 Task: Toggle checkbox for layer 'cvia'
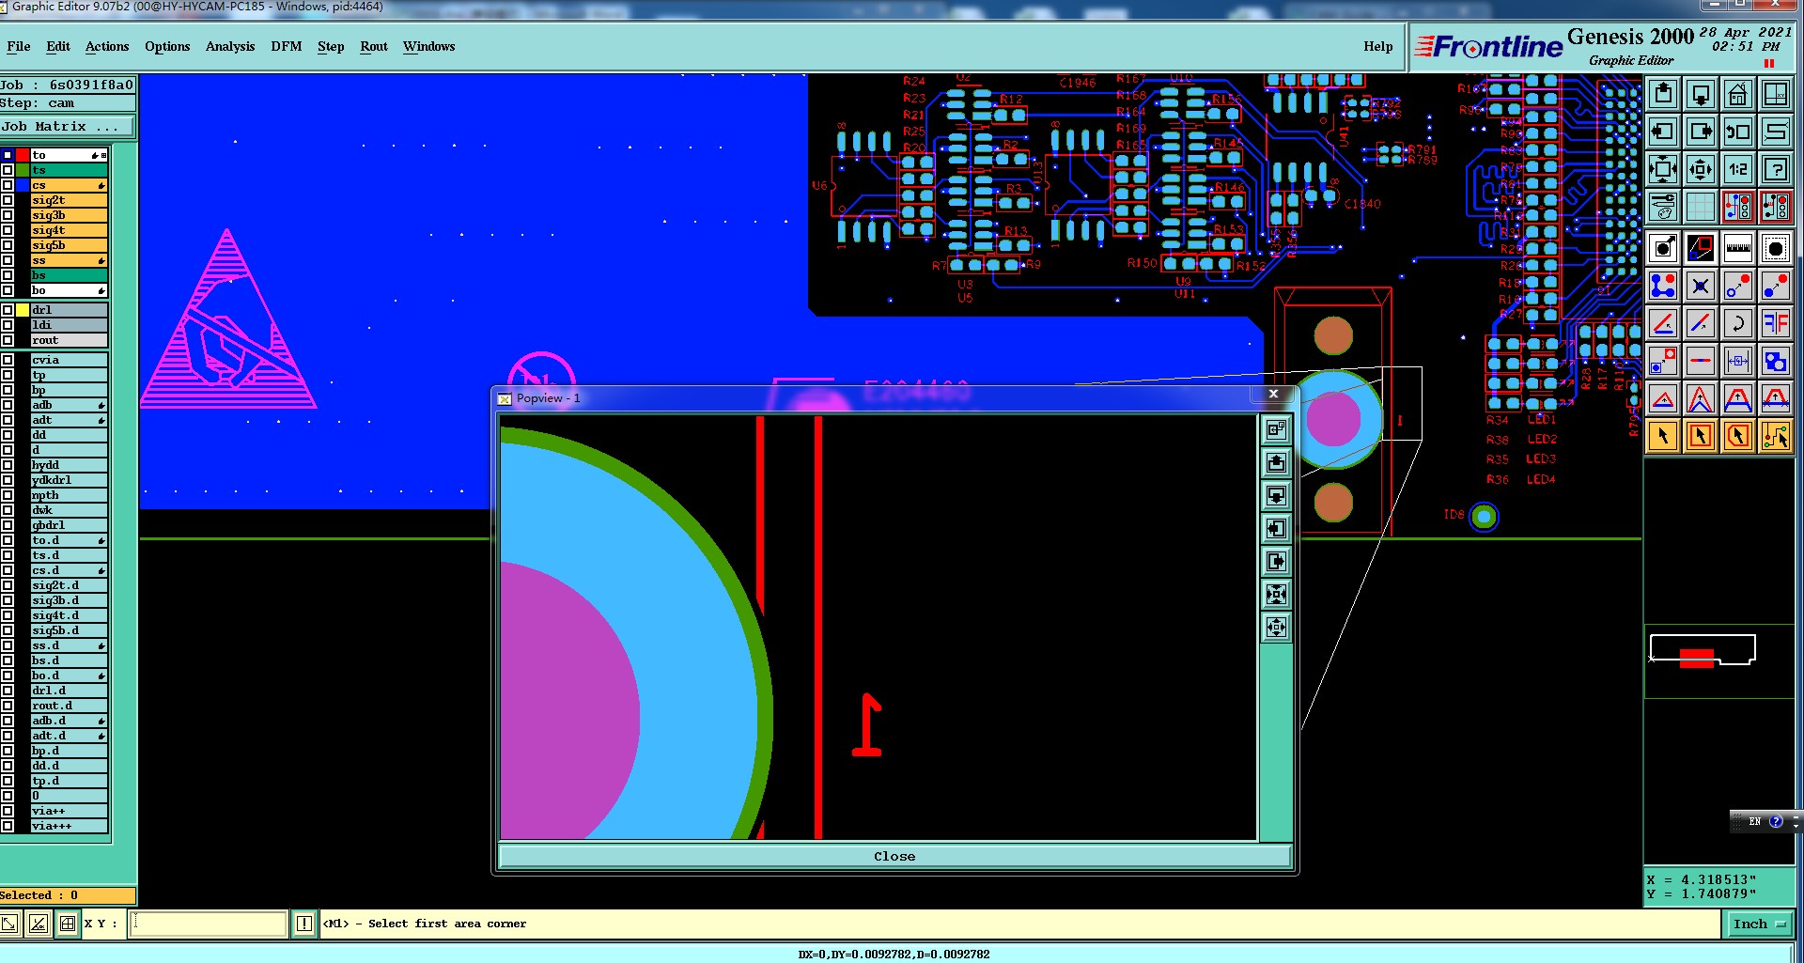coord(8,360)
